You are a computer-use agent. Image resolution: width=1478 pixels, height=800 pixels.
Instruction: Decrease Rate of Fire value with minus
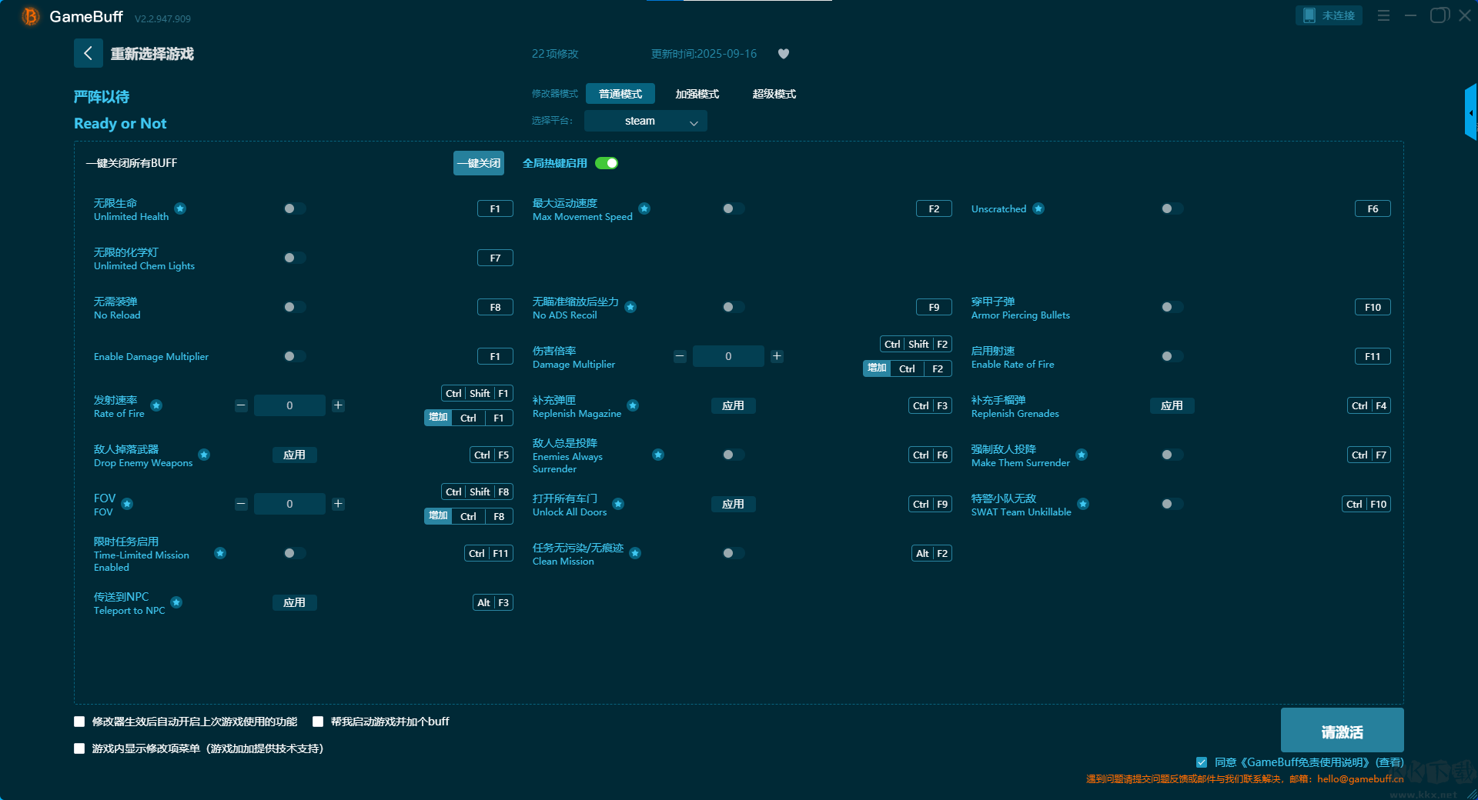(x=241, y=405)
